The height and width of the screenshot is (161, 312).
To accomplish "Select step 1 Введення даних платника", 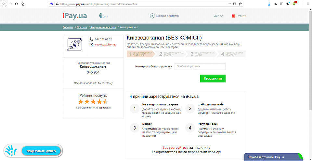I will pyautogui.click(x=140, y=54).
